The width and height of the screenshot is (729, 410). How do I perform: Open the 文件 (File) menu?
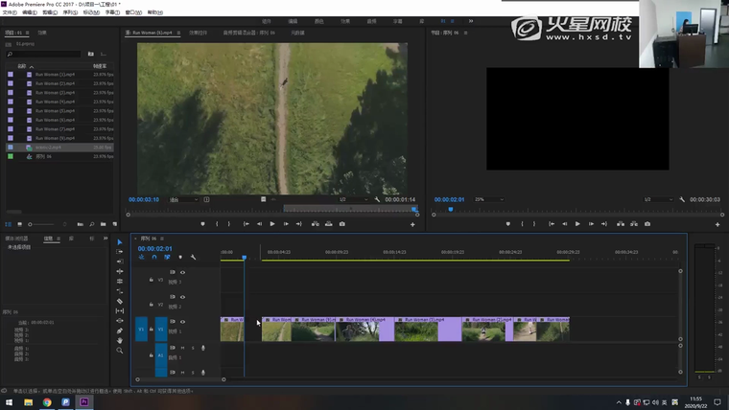(x=10, y=12)
